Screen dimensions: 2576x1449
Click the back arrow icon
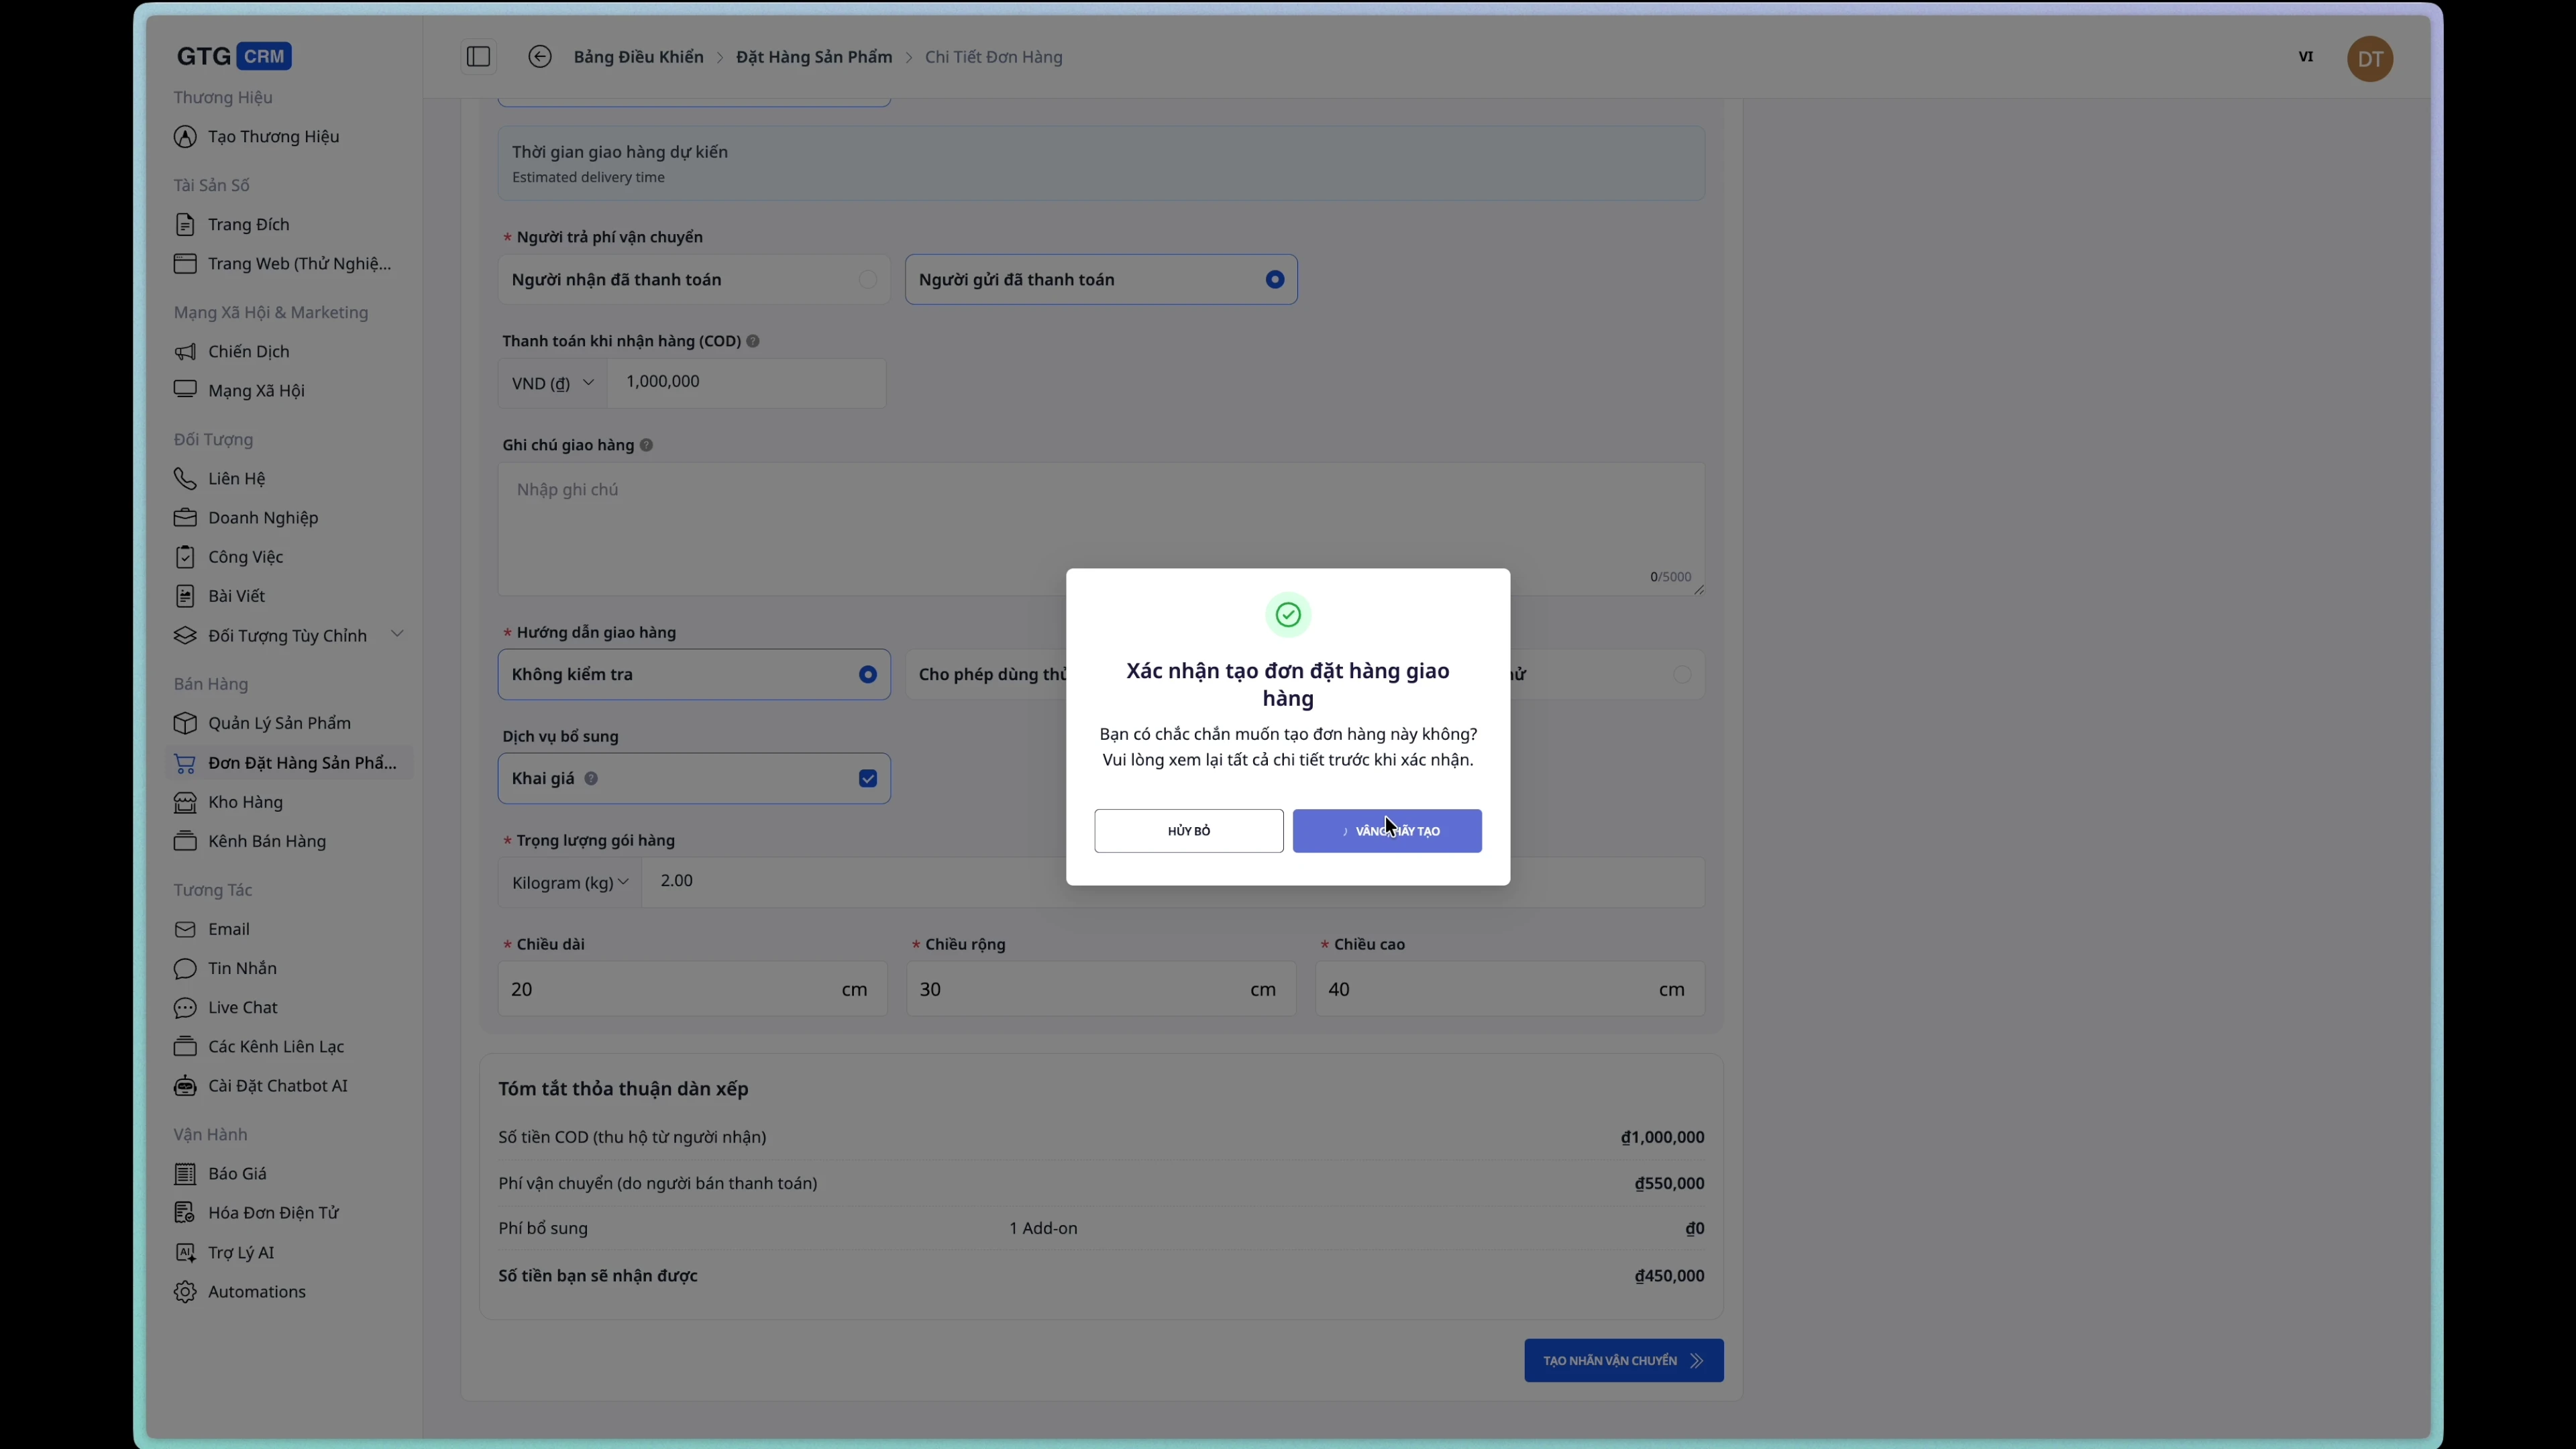(x=540, y=57)
